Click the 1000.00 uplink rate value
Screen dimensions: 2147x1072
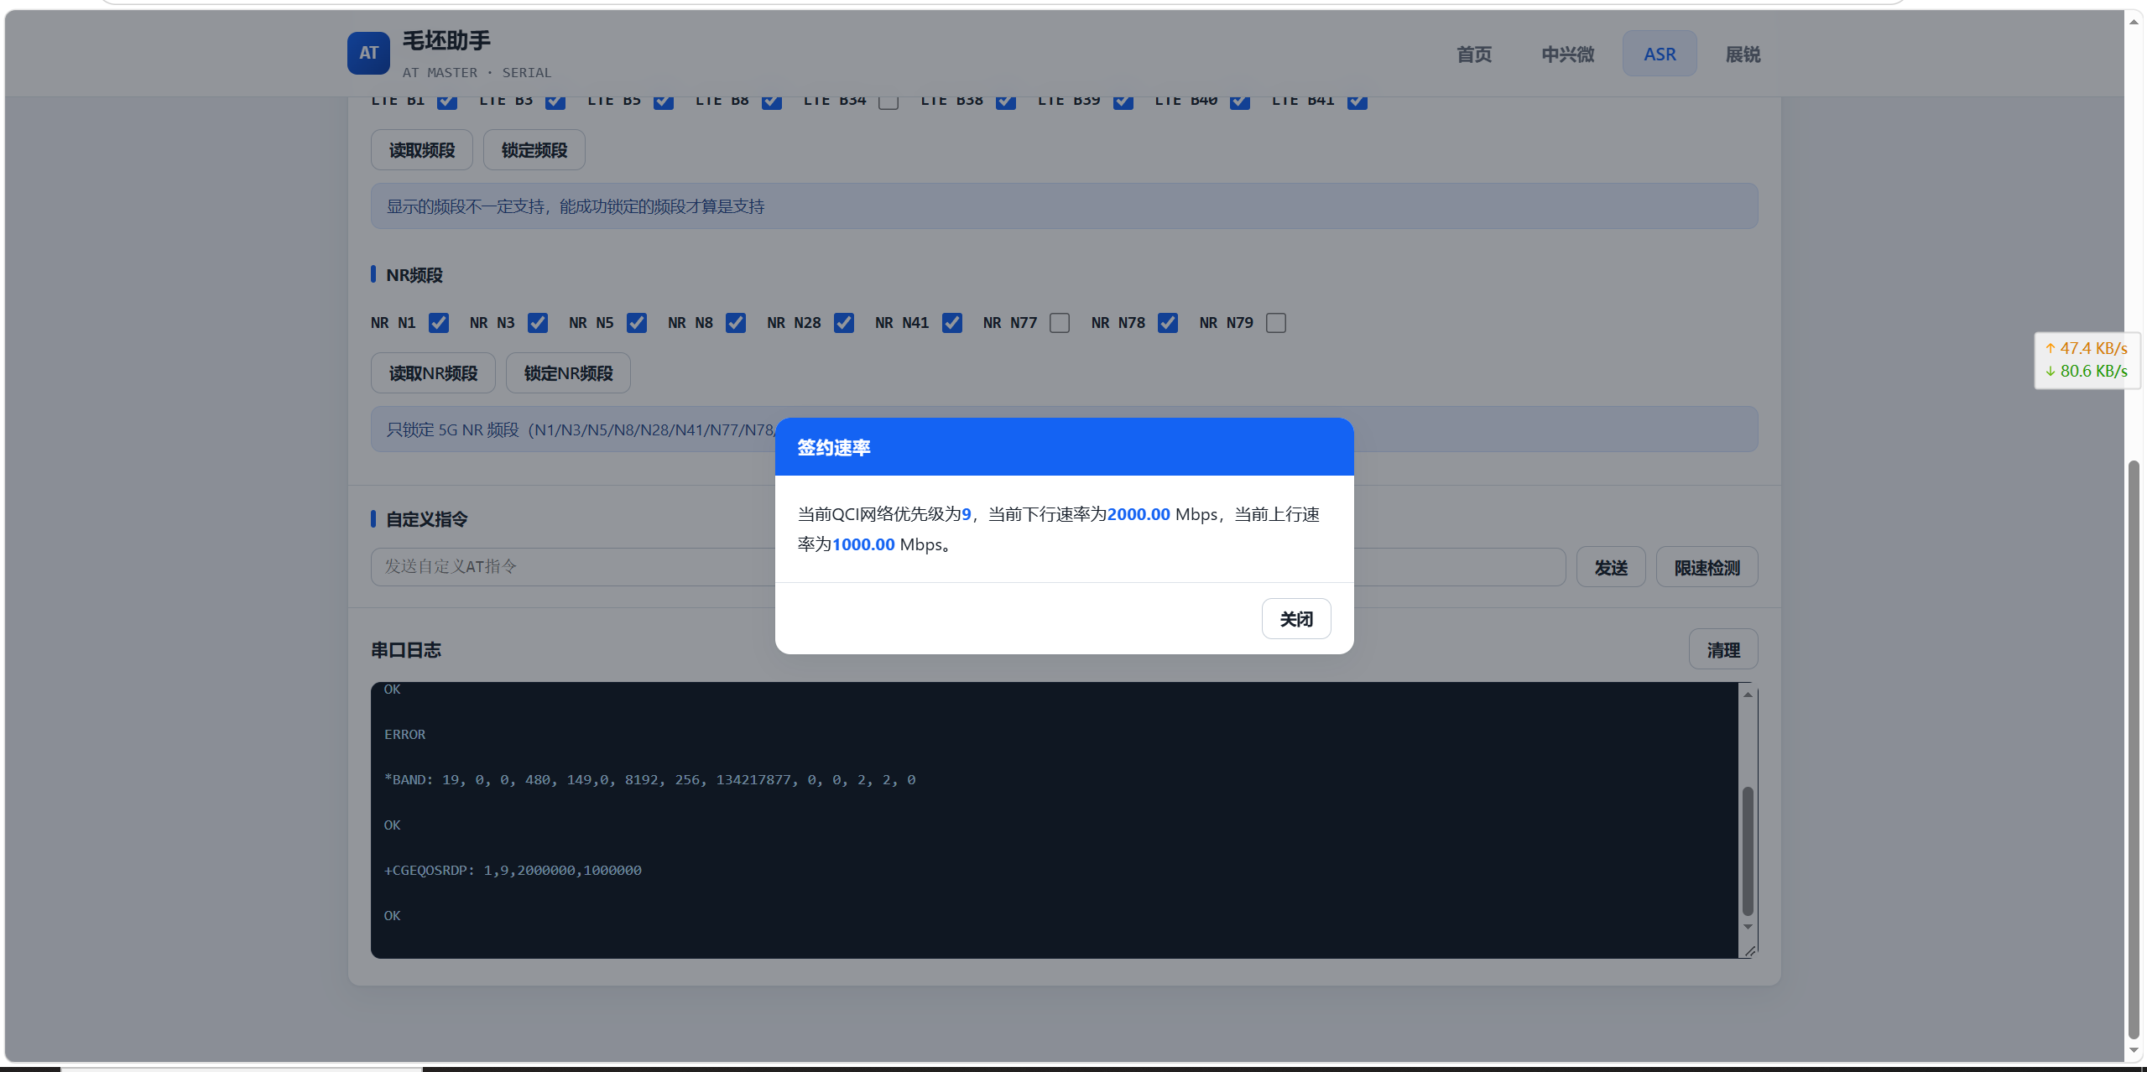click(x=862, y=544)
